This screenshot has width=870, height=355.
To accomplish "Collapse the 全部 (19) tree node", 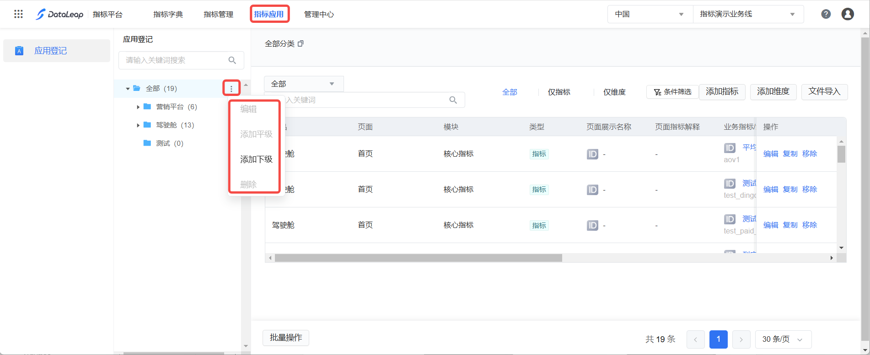I will pyautogui.click(x=128, y=89).
